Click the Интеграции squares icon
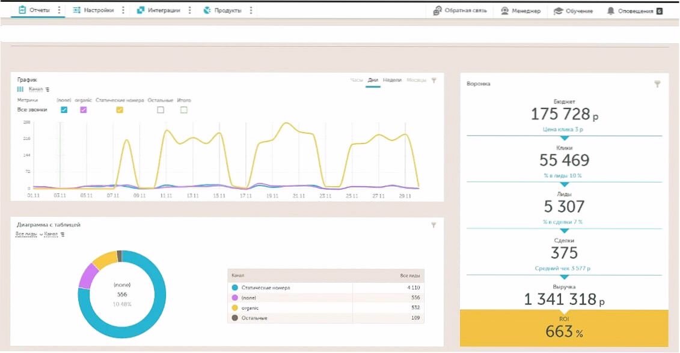This screenshot has height=353, width=680. tap(141, 10)
